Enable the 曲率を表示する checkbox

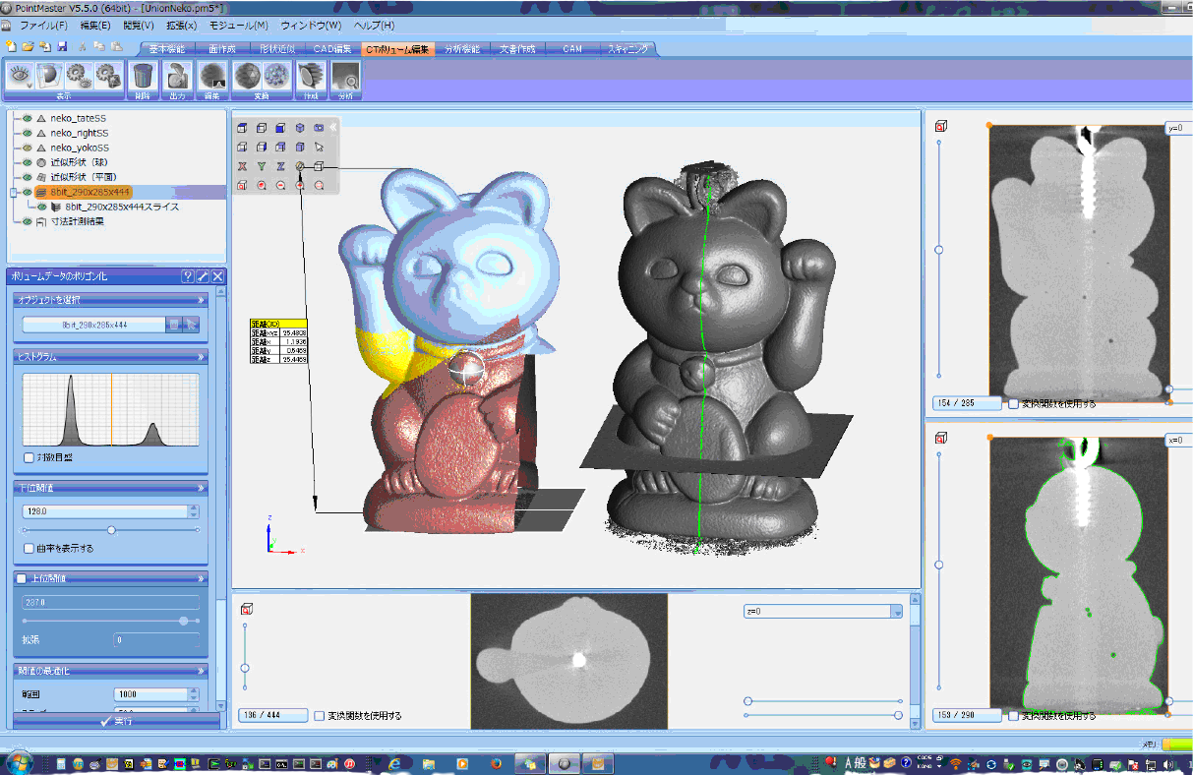click(29, 548)
